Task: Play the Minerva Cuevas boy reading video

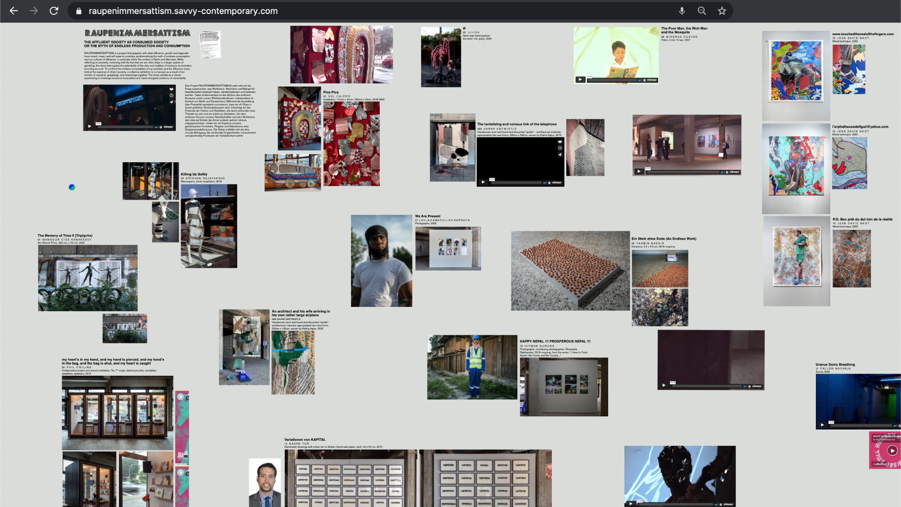Action: [x=580, y=80]
